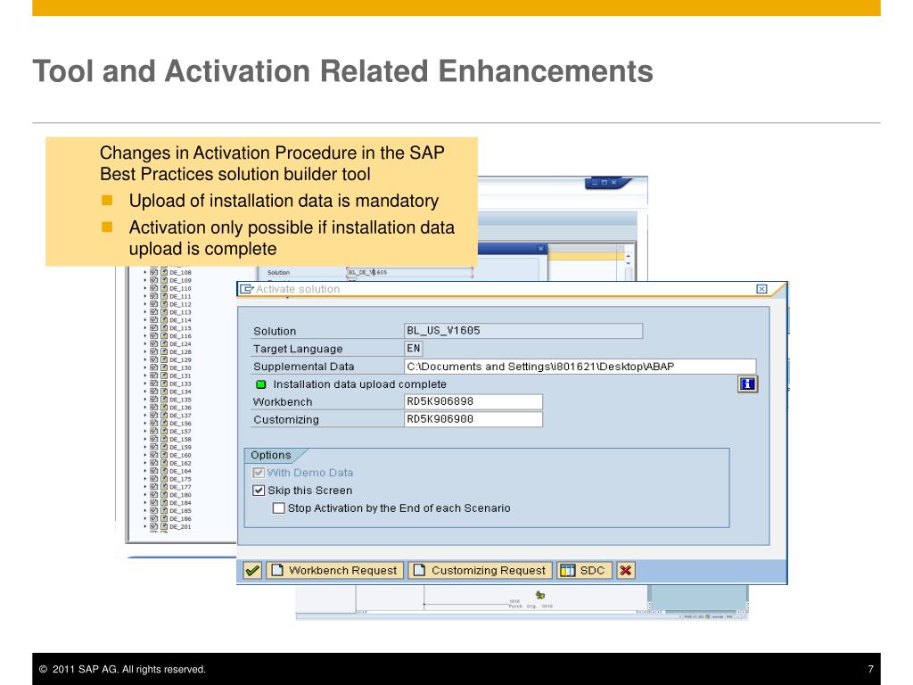This screenshot has width=913, height=685.
Task: Open the blue information icon button
Action: 748,384
